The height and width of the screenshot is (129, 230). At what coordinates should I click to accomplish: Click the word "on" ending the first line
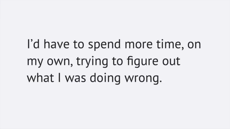[x=194, y=45]
